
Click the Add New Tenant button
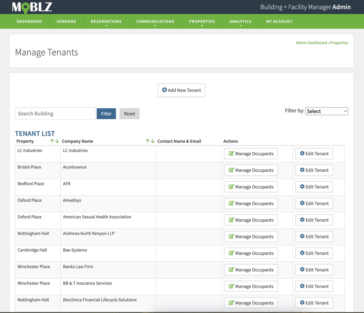181,90
